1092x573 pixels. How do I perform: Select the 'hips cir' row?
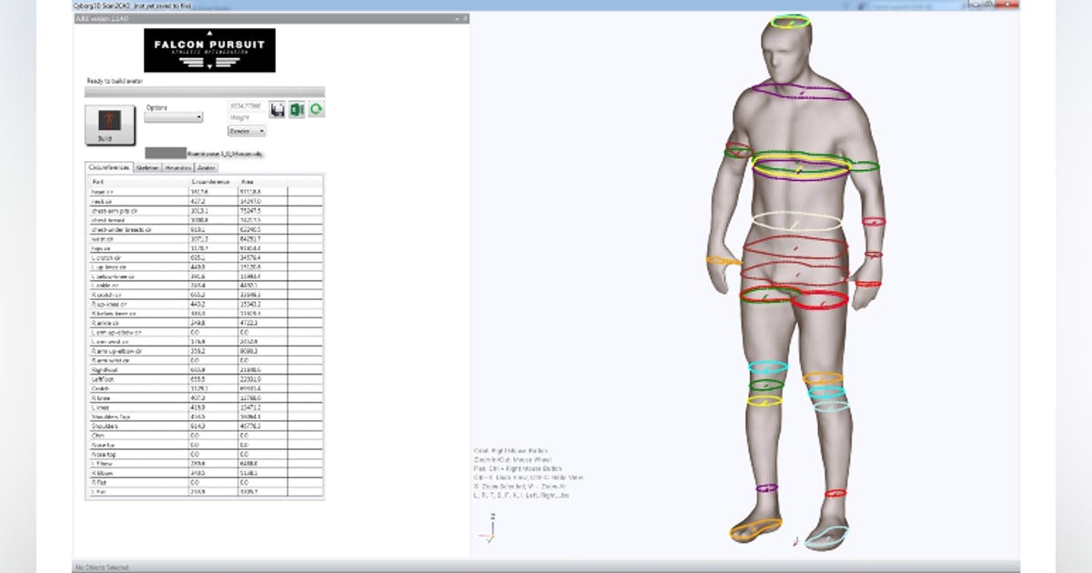tap(205, 248)
